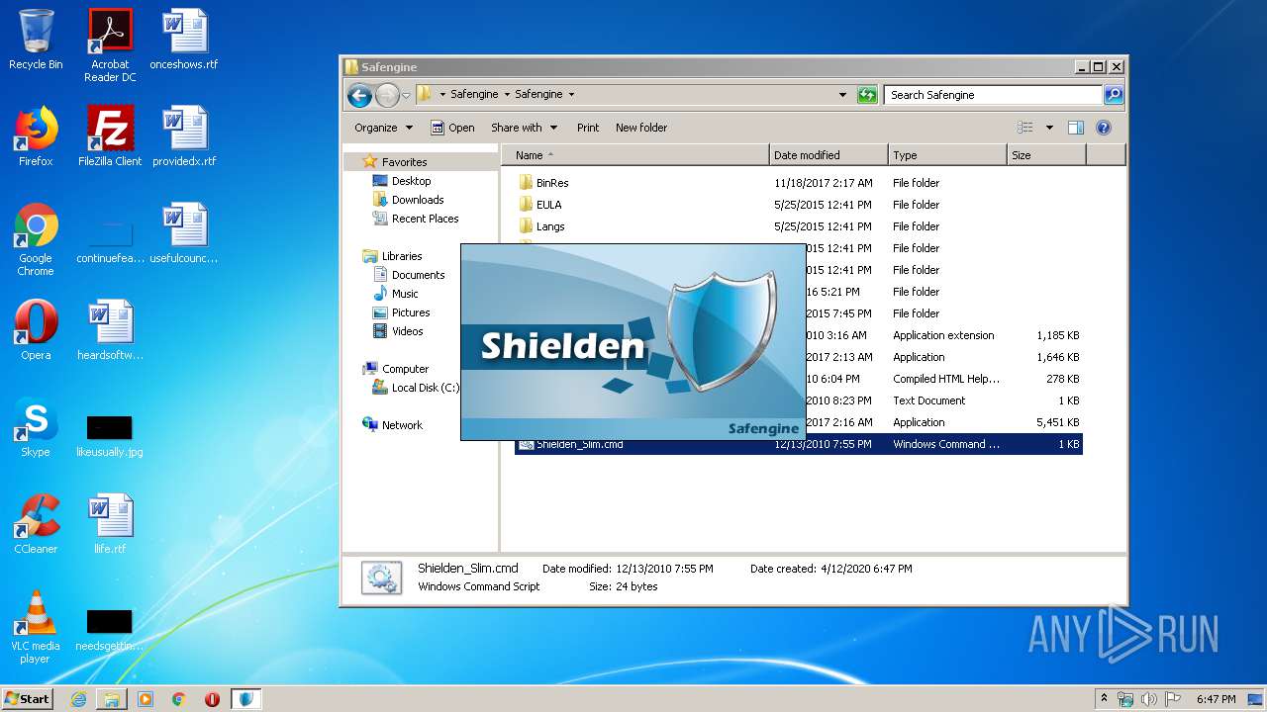Viewport: 1267px width, 712px height.
Task: Refresh the Safengine folder view
Action: coord(867,95)
